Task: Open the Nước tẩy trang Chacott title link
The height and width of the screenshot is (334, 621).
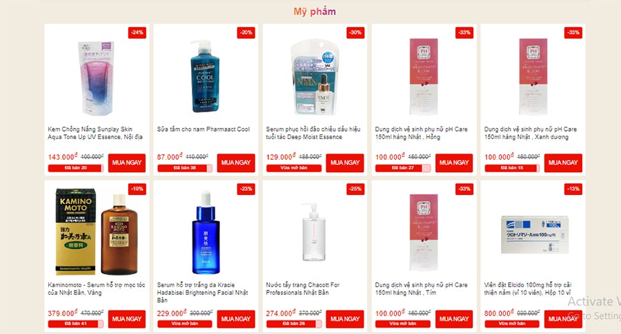Action: click(x=303, y=289)
